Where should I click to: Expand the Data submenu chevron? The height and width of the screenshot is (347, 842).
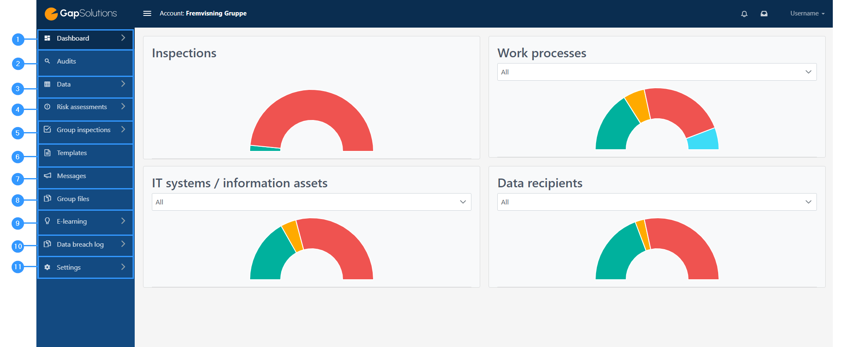coord(123,84)
